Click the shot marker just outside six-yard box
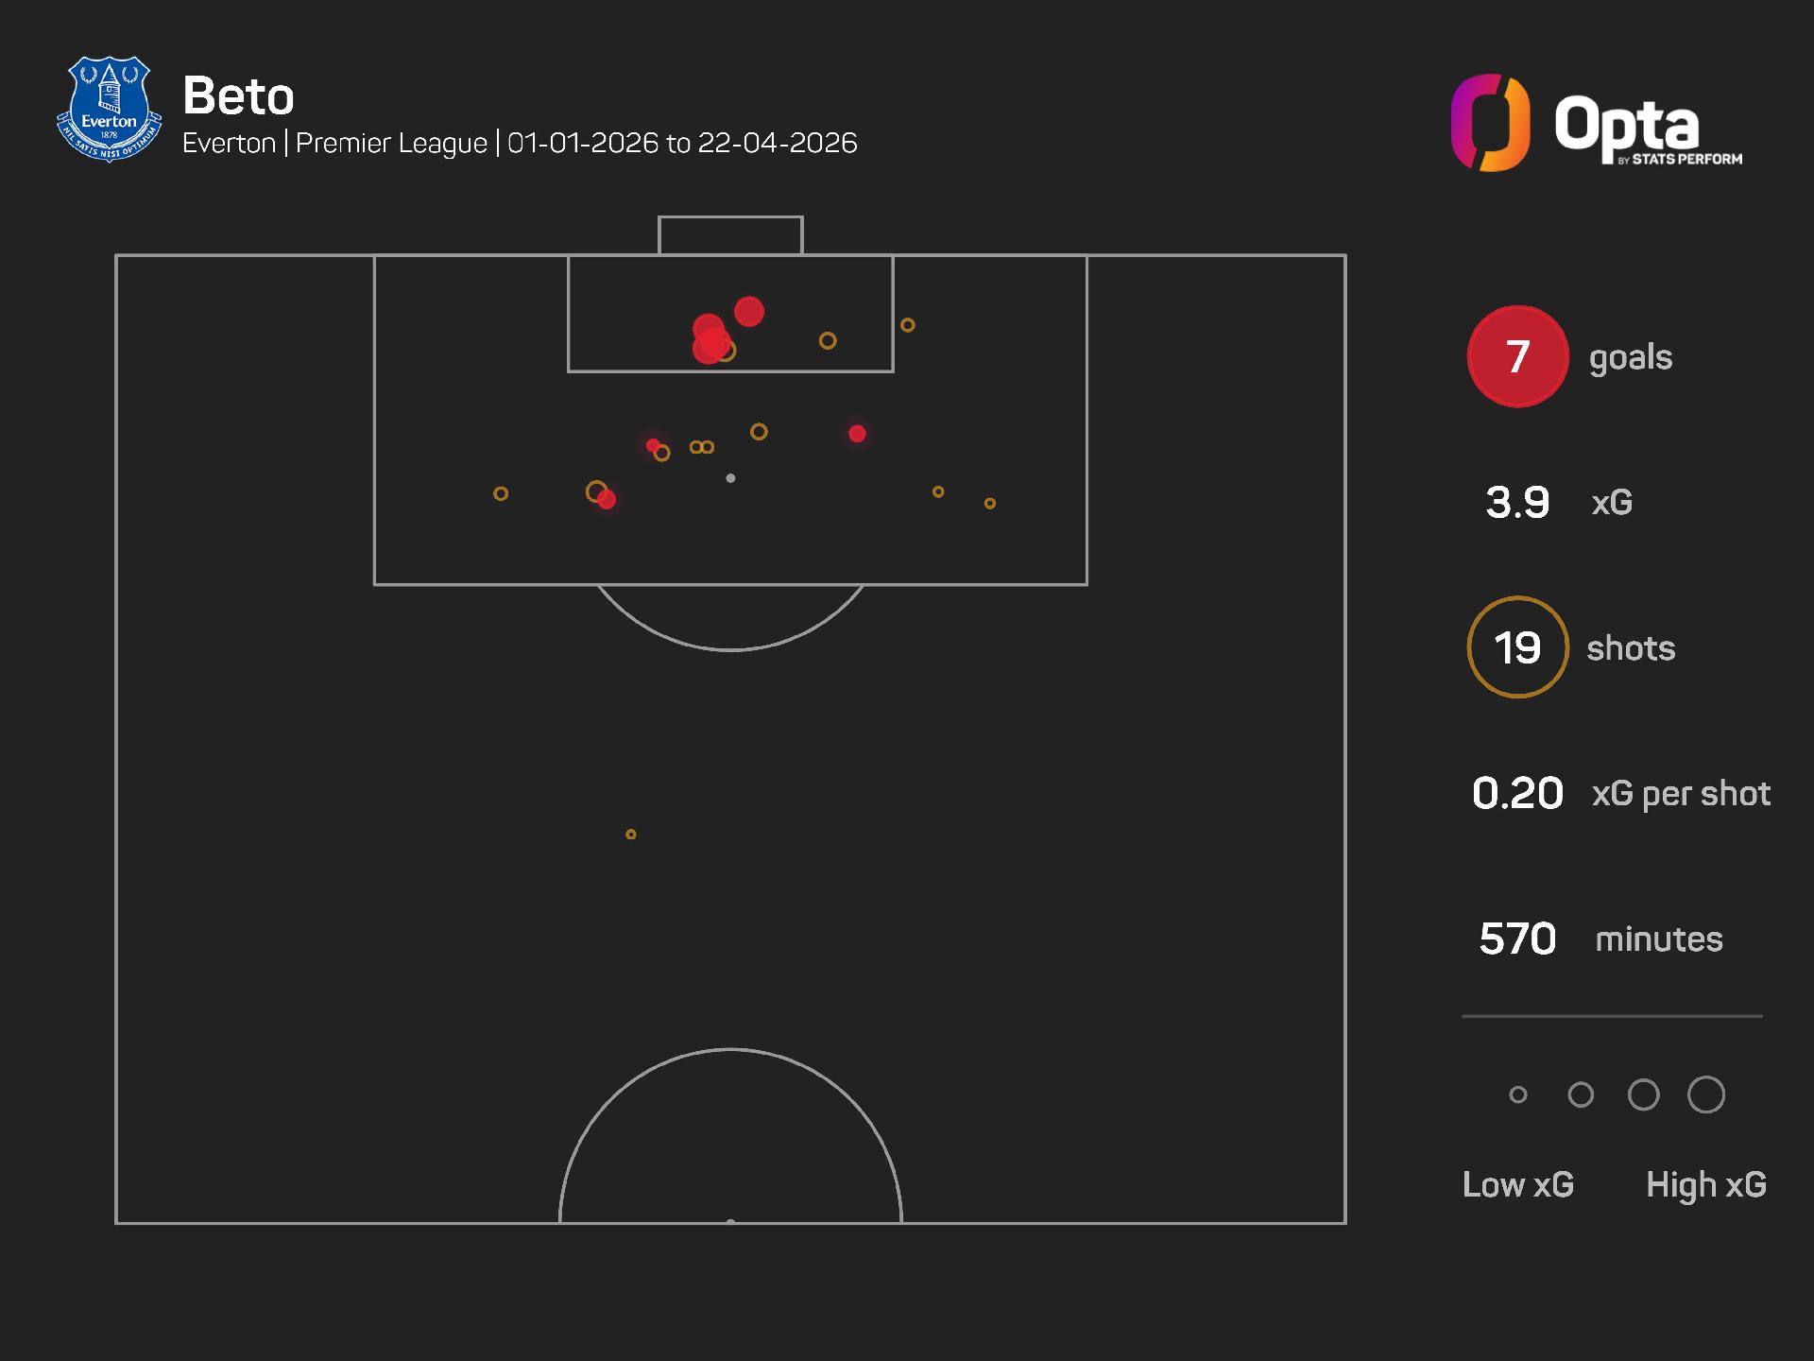The width and height of the screenshot is (1814, 1361). tap(907, 325)
